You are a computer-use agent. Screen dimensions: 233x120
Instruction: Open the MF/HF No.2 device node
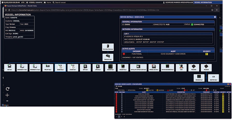(x=48, y=68)
